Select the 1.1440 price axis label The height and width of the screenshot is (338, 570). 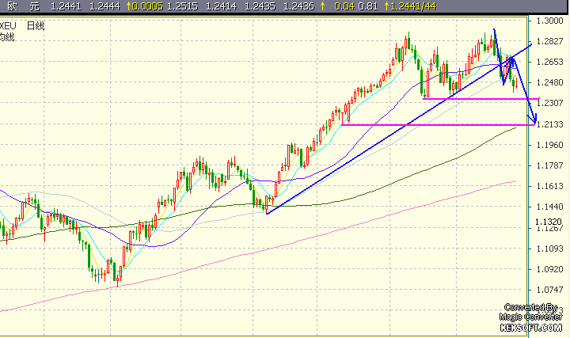(x=549, y=207)
